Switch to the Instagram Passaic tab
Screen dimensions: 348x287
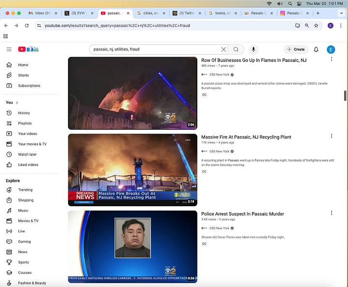pyautogui.click(x=294, y=13)
